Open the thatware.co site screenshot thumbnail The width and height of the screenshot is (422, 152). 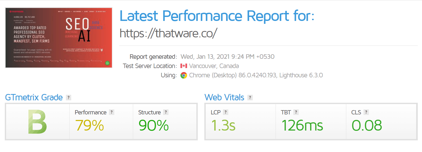tap(59, 38)
